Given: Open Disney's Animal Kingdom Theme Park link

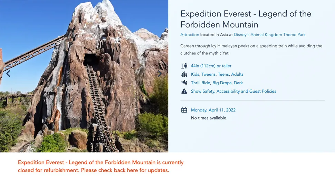Looking at the screenshot, I should tap(269, 35).
